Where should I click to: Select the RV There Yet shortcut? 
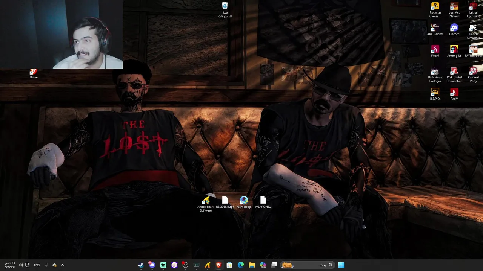473,52
